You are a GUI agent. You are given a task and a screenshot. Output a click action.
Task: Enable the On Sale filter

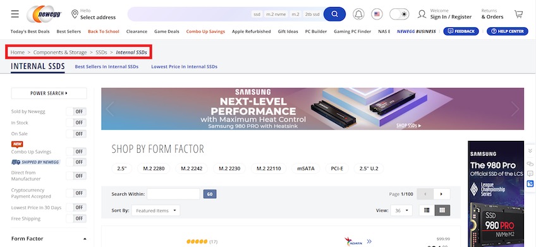76,133
